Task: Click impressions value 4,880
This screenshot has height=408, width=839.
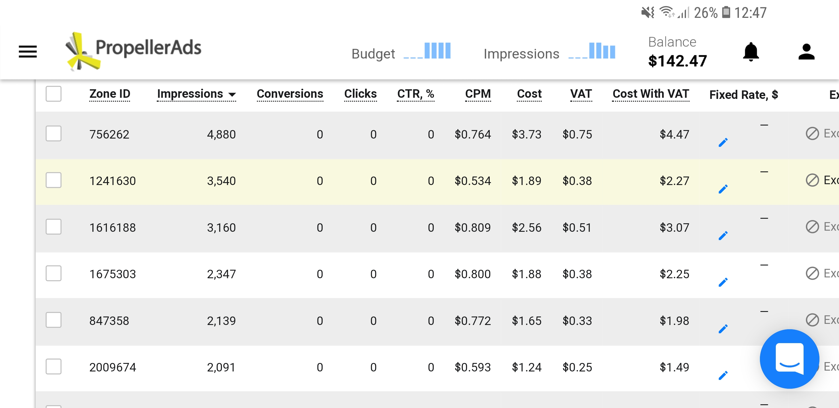Action: point(221,134)
